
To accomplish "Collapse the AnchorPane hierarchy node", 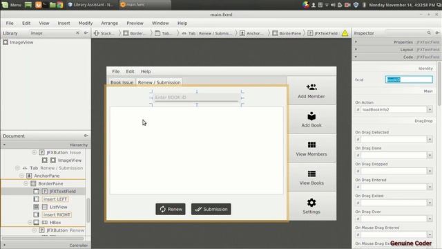I will coord(21,176).
